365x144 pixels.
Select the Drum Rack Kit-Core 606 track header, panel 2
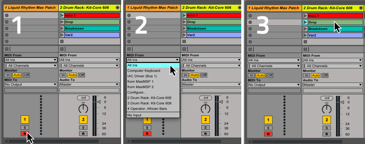211,8
